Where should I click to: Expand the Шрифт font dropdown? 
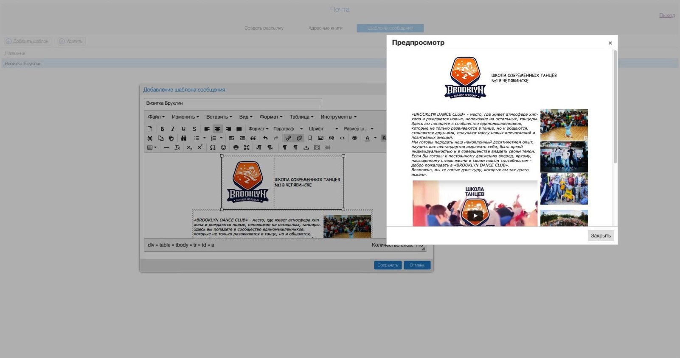pyautogui.click(x=323, y=129)
